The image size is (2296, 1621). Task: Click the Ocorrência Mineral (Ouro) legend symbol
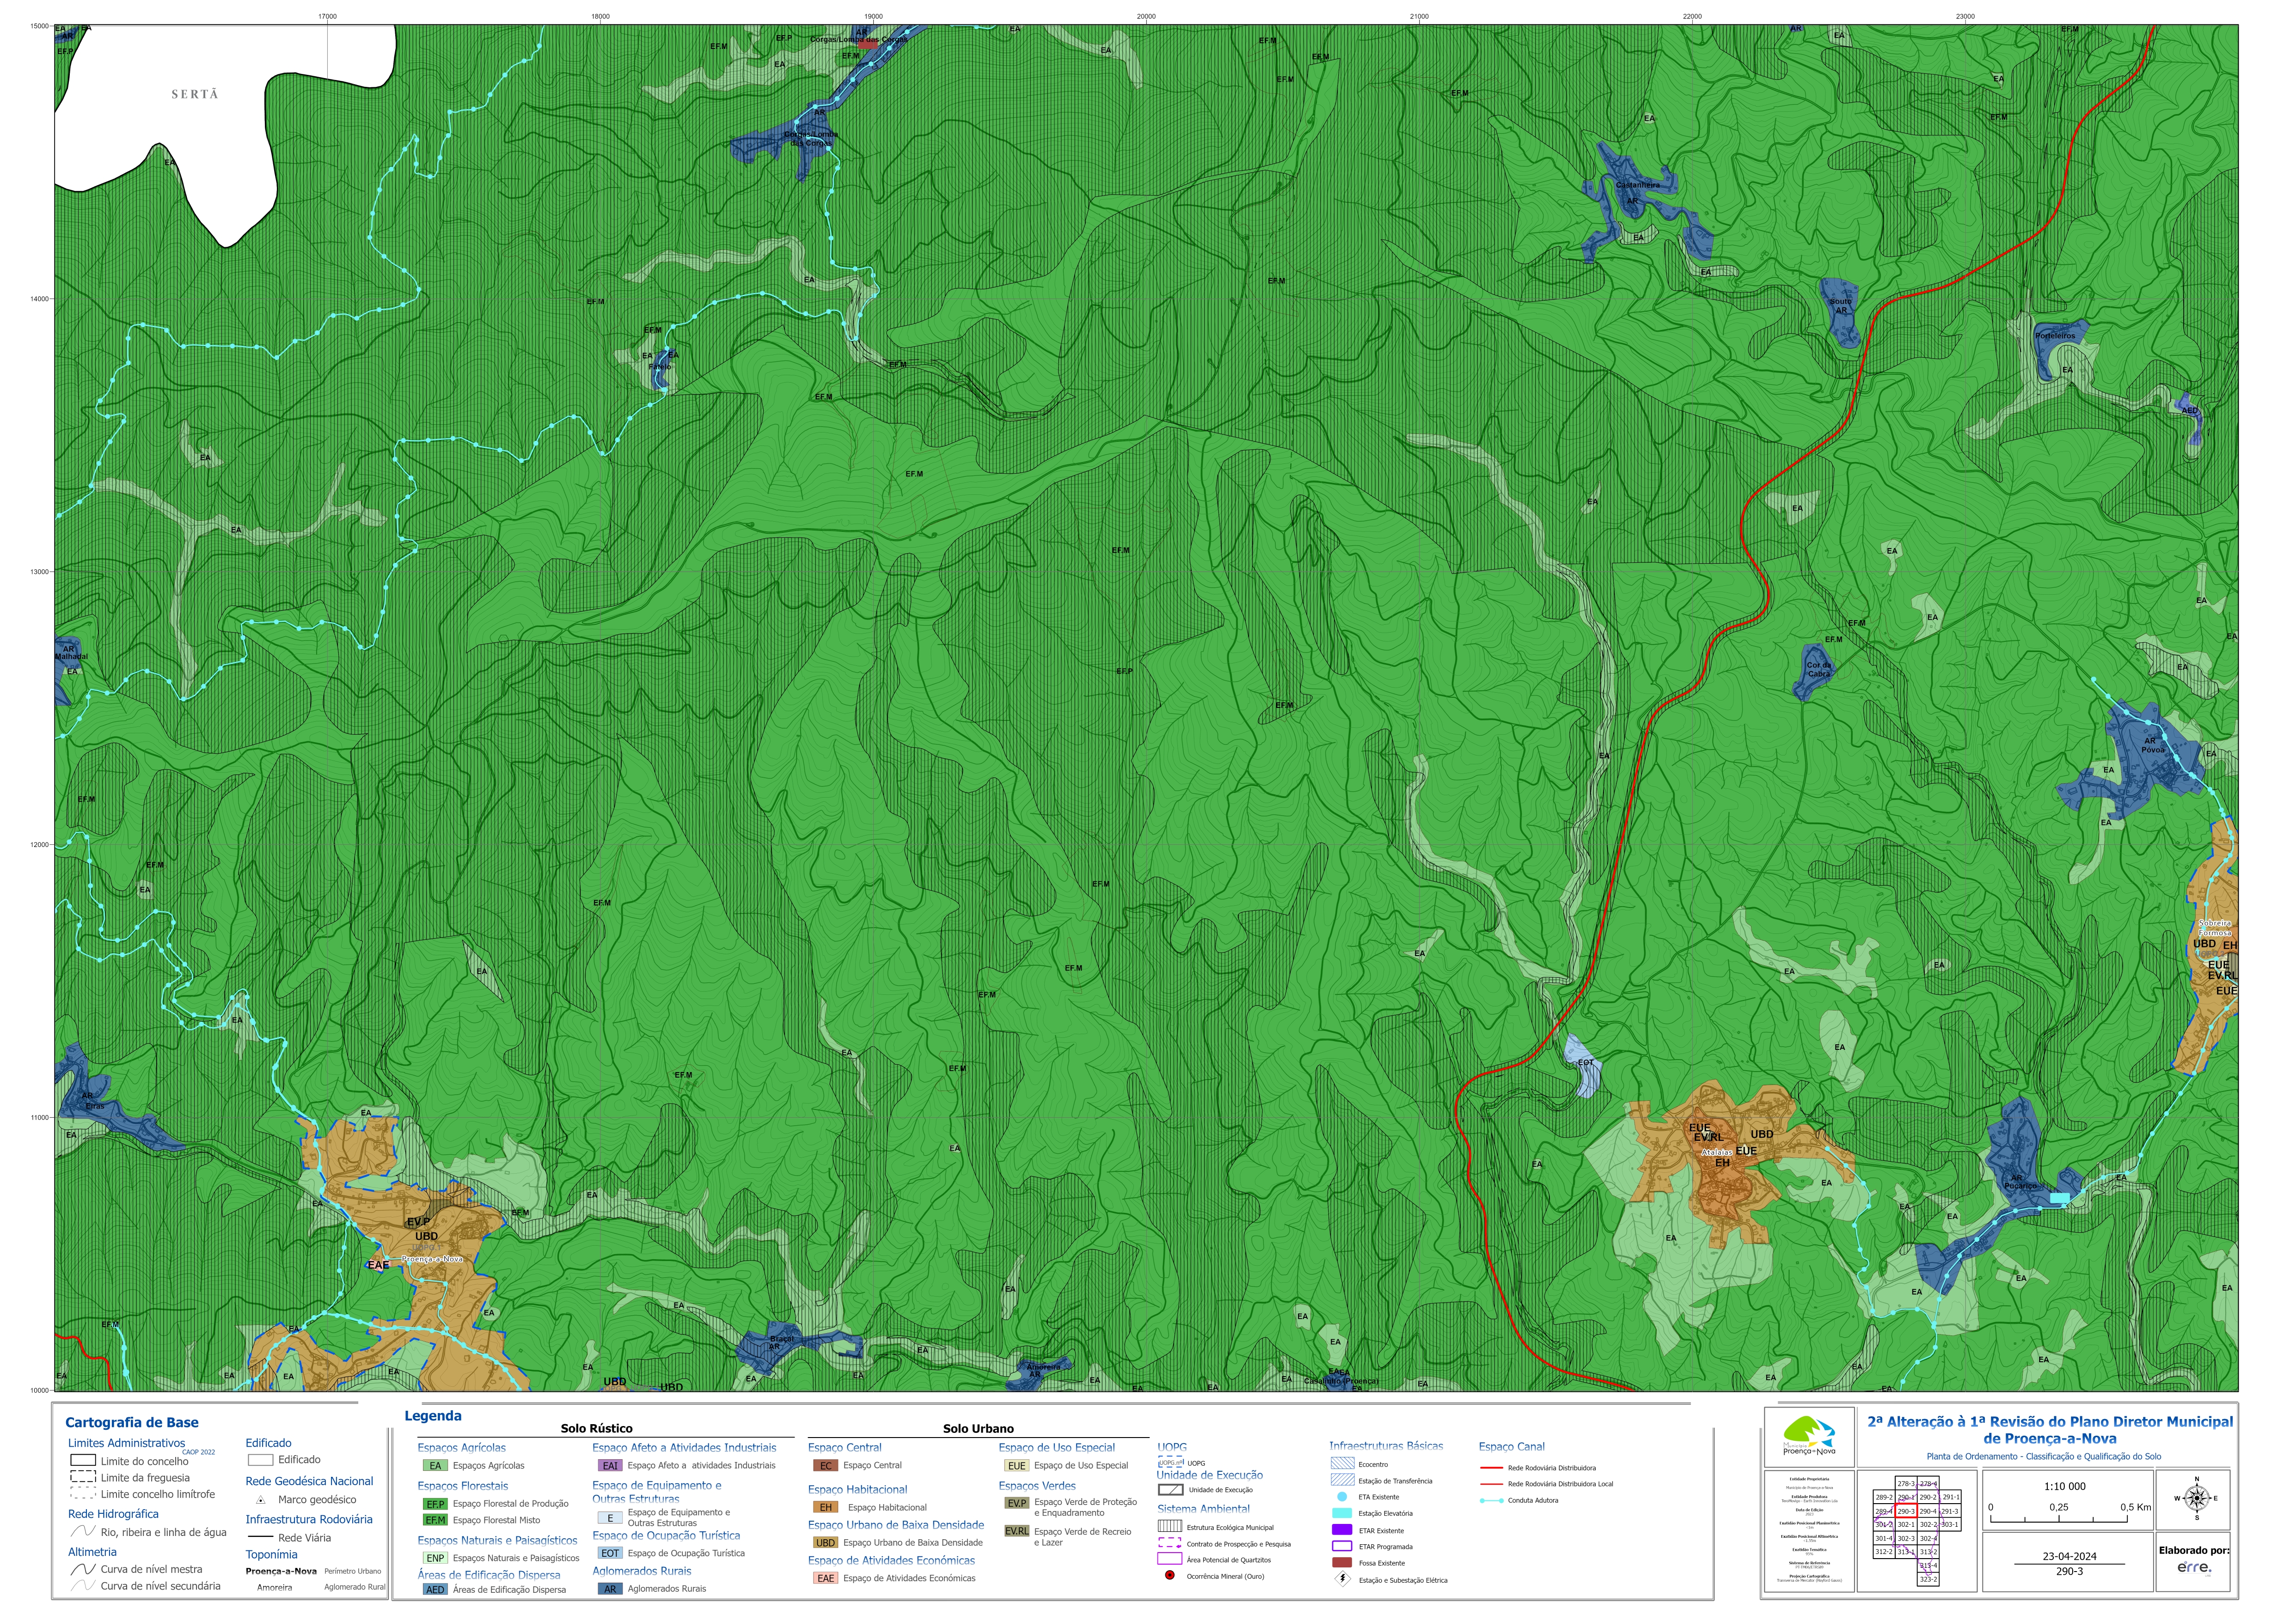[1169, 1576]
